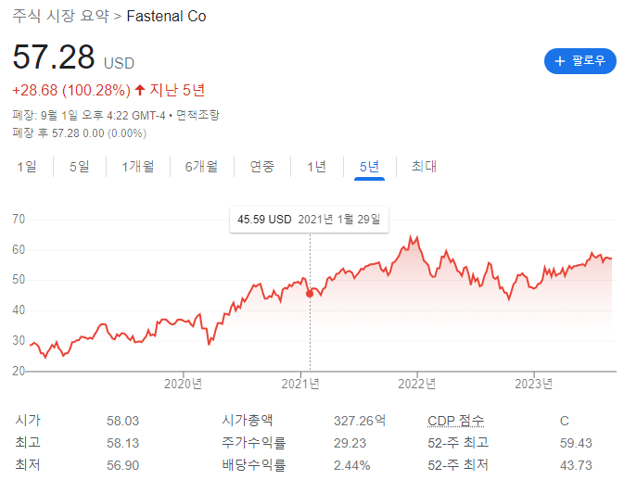Click the CDP score value C
This screenshot has height=480, width=624.
tap(565, 421)
